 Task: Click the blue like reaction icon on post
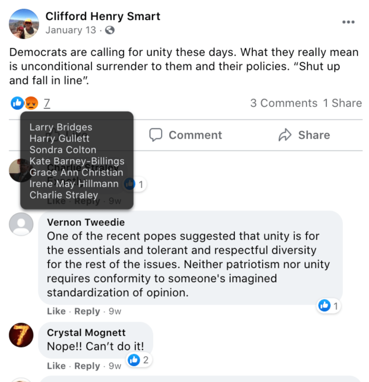(x=17, y=103)
